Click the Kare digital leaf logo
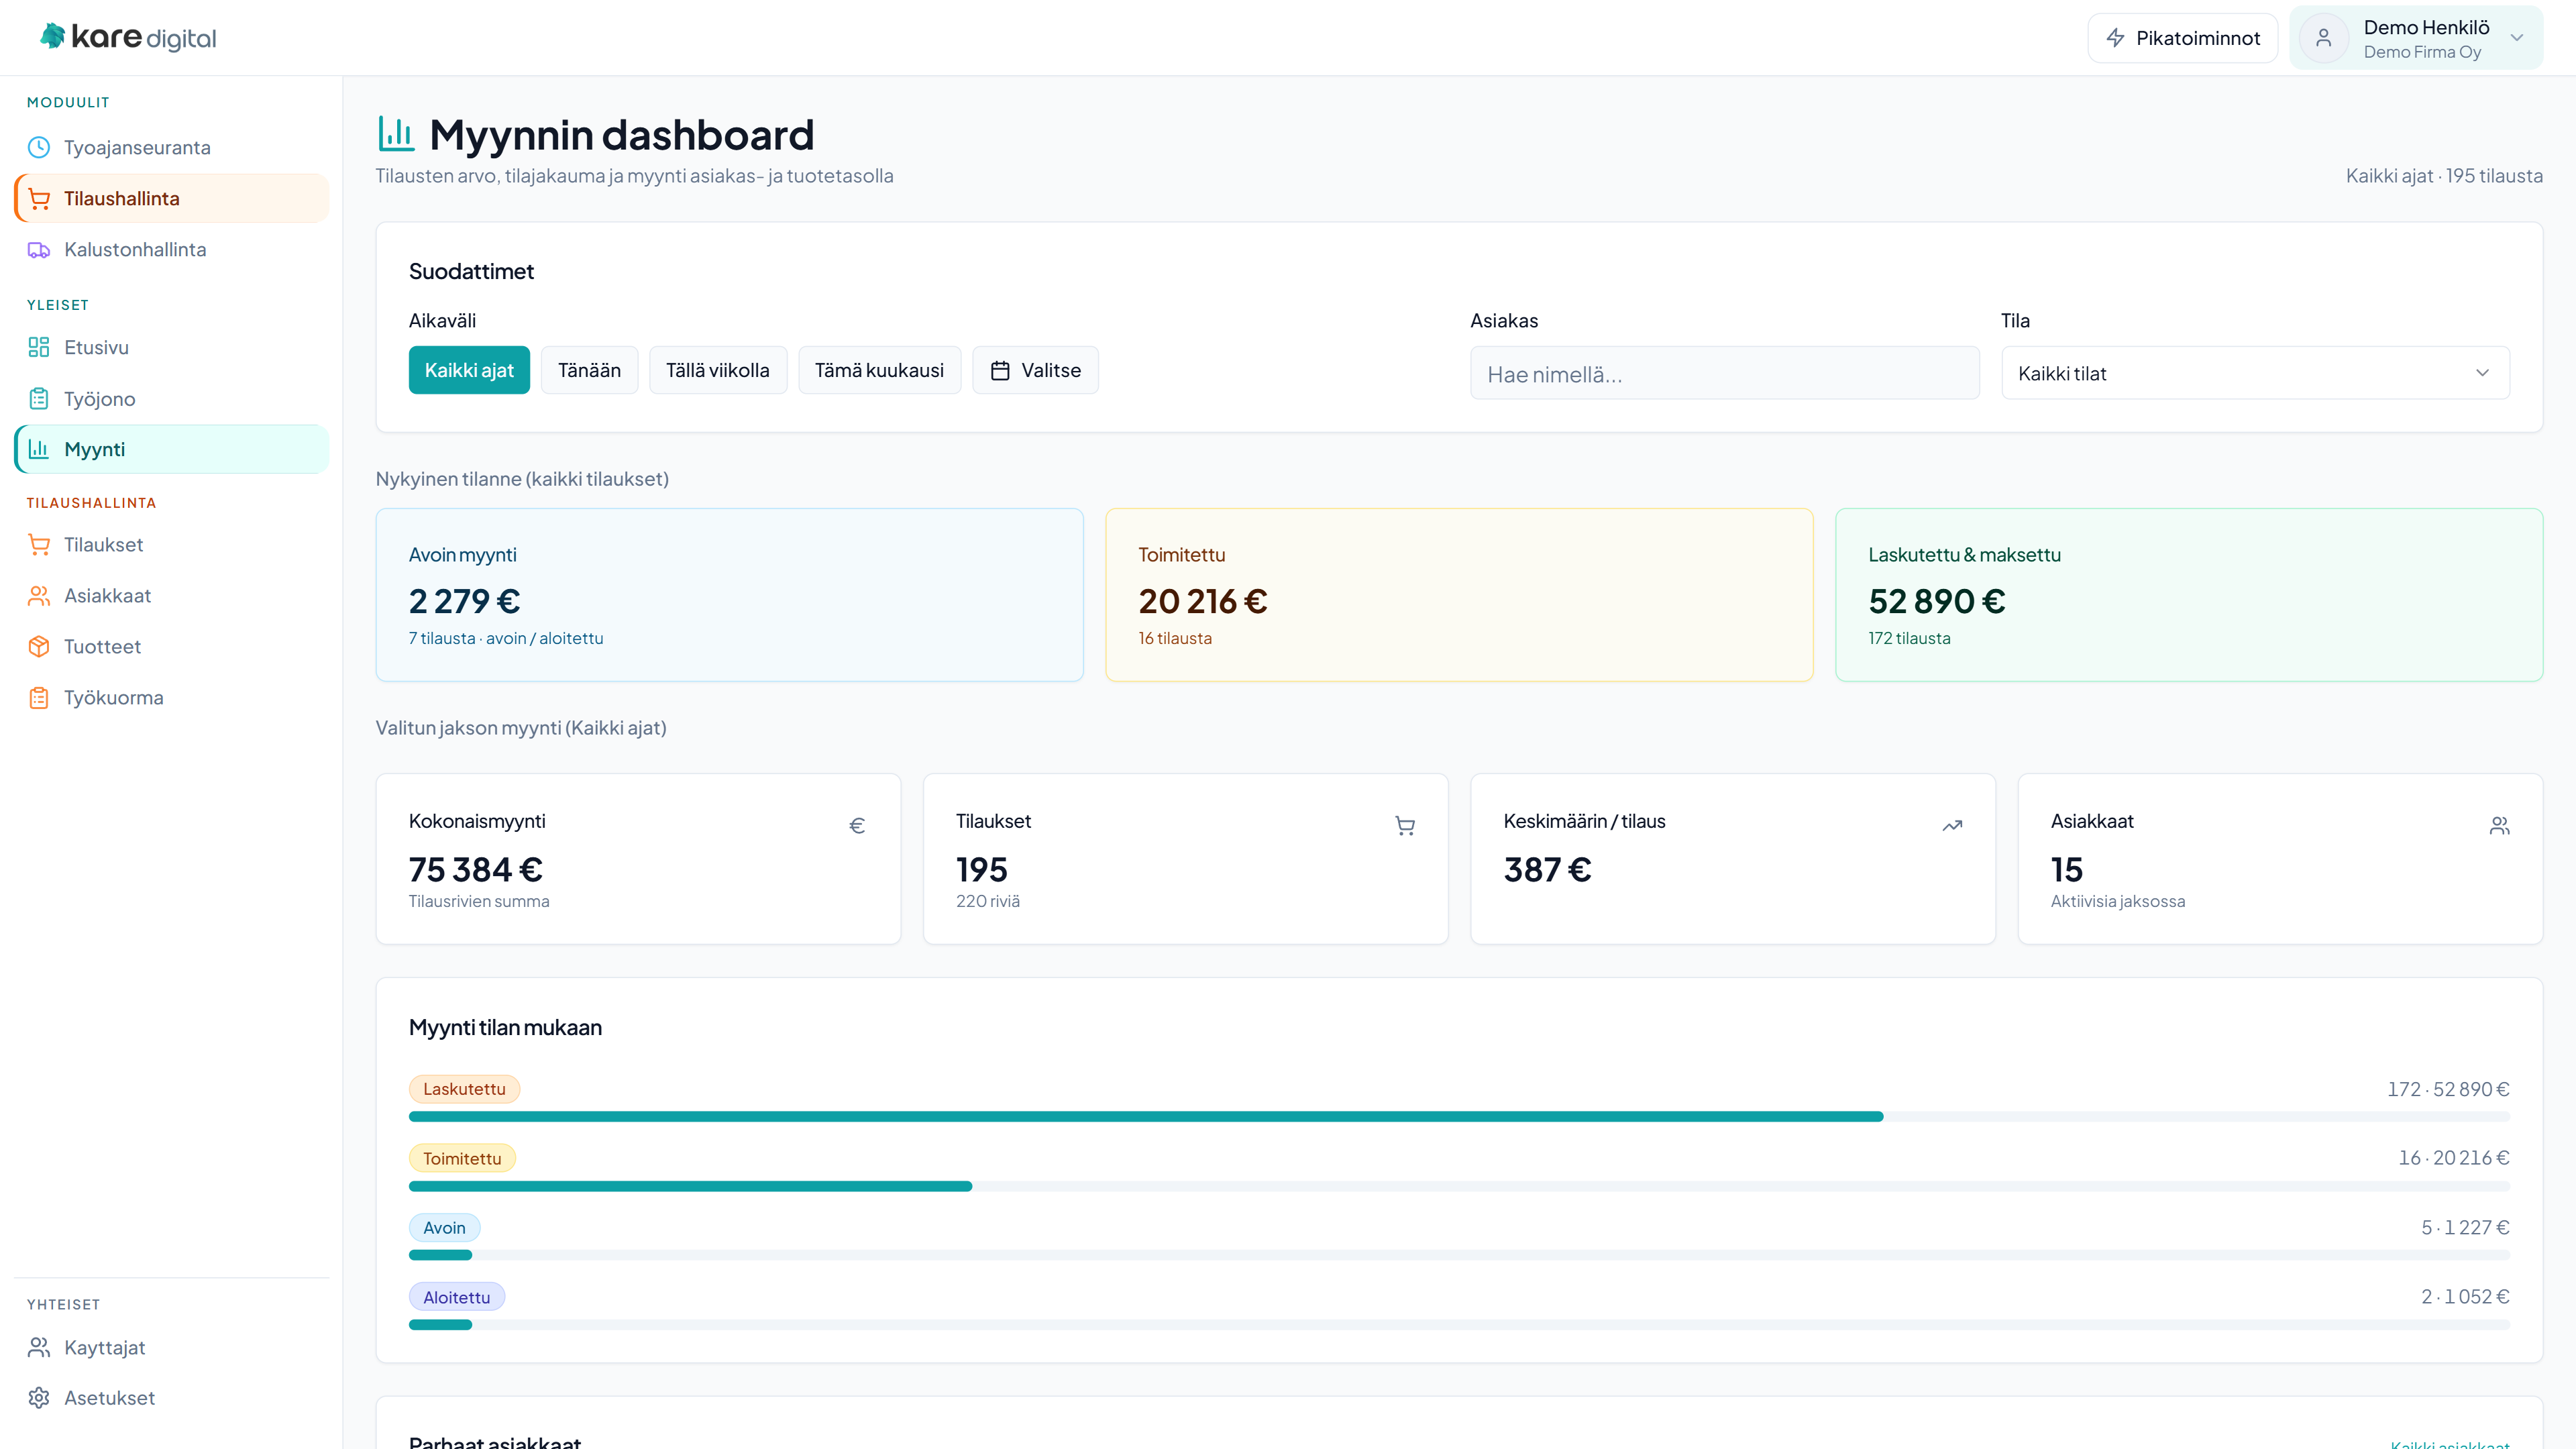This screenshot has width=2576, height=1449. 52,37
